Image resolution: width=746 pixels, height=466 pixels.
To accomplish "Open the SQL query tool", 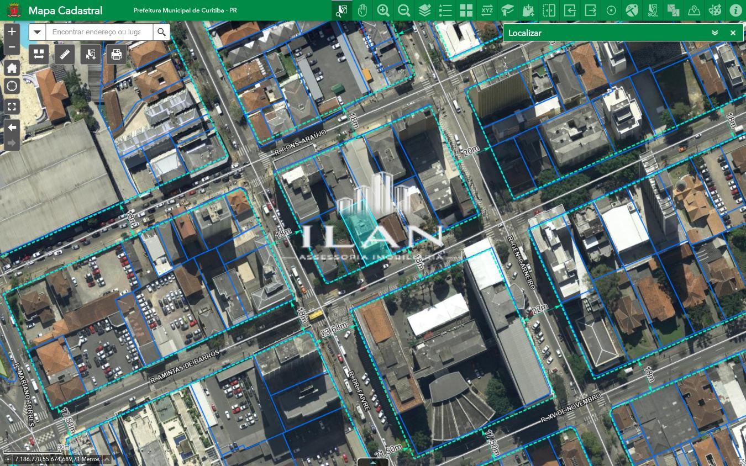I will tap(653, 10).
